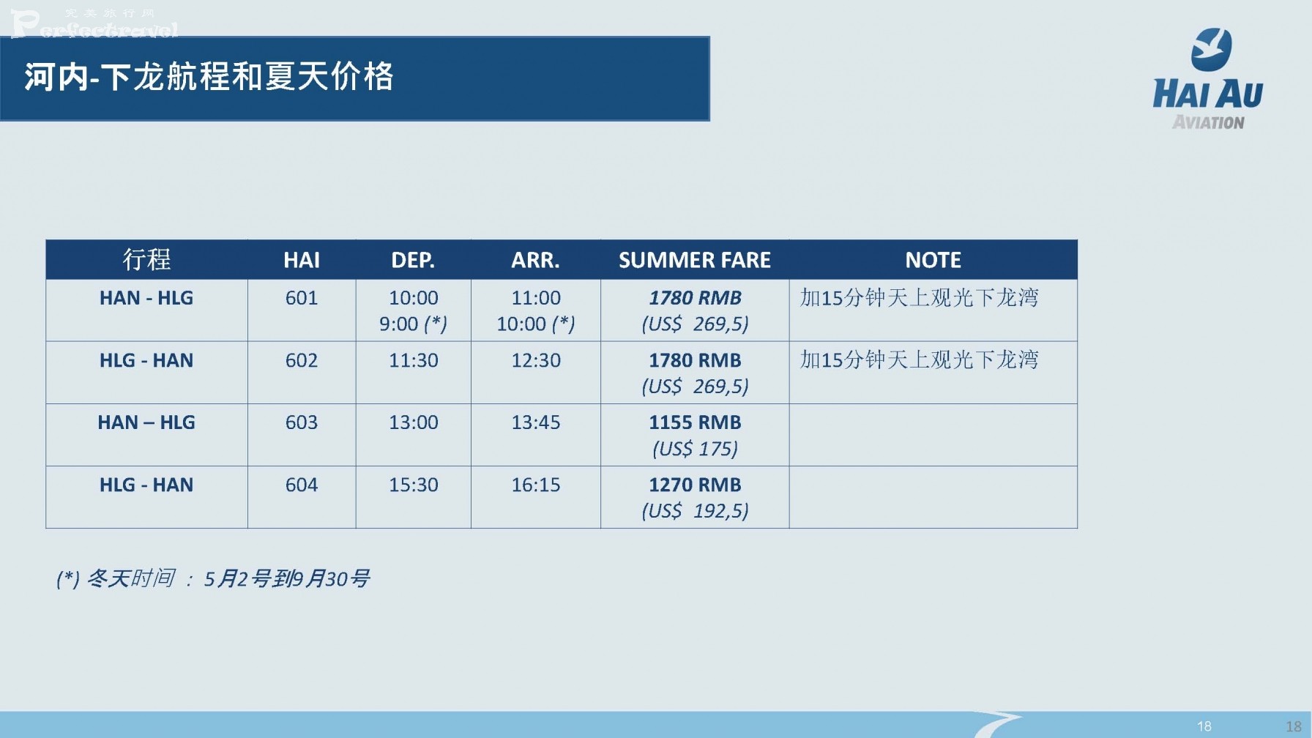This screenshot has height=738, width=1312.
Task: Click the NOTE column header
Action: [x=933, y=259]
